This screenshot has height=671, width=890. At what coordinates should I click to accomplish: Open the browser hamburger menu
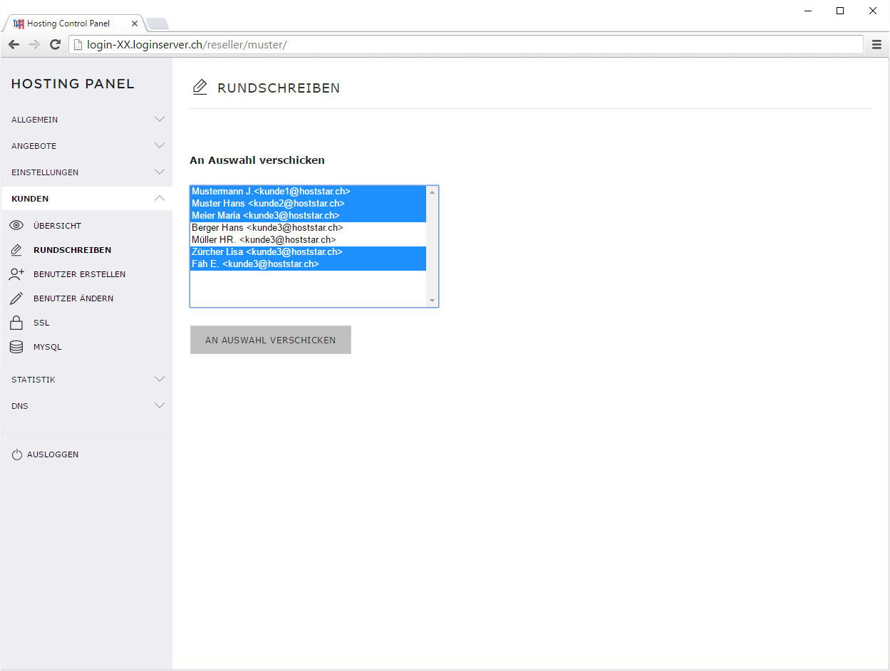coord(877,44)
